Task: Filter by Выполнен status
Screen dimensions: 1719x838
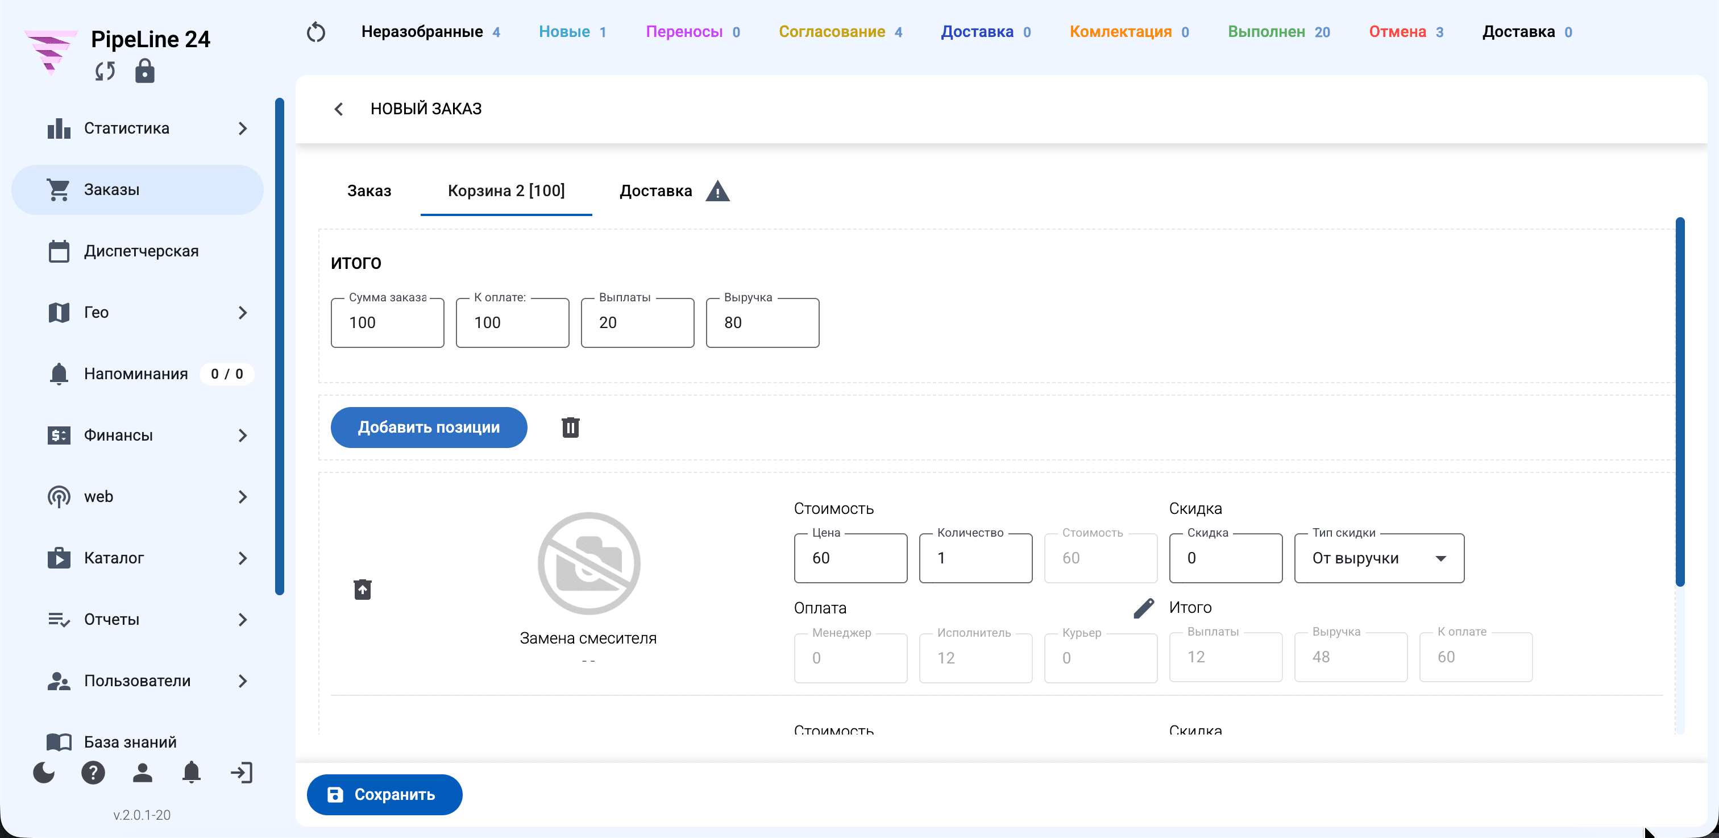Action: click(1278, 32)
